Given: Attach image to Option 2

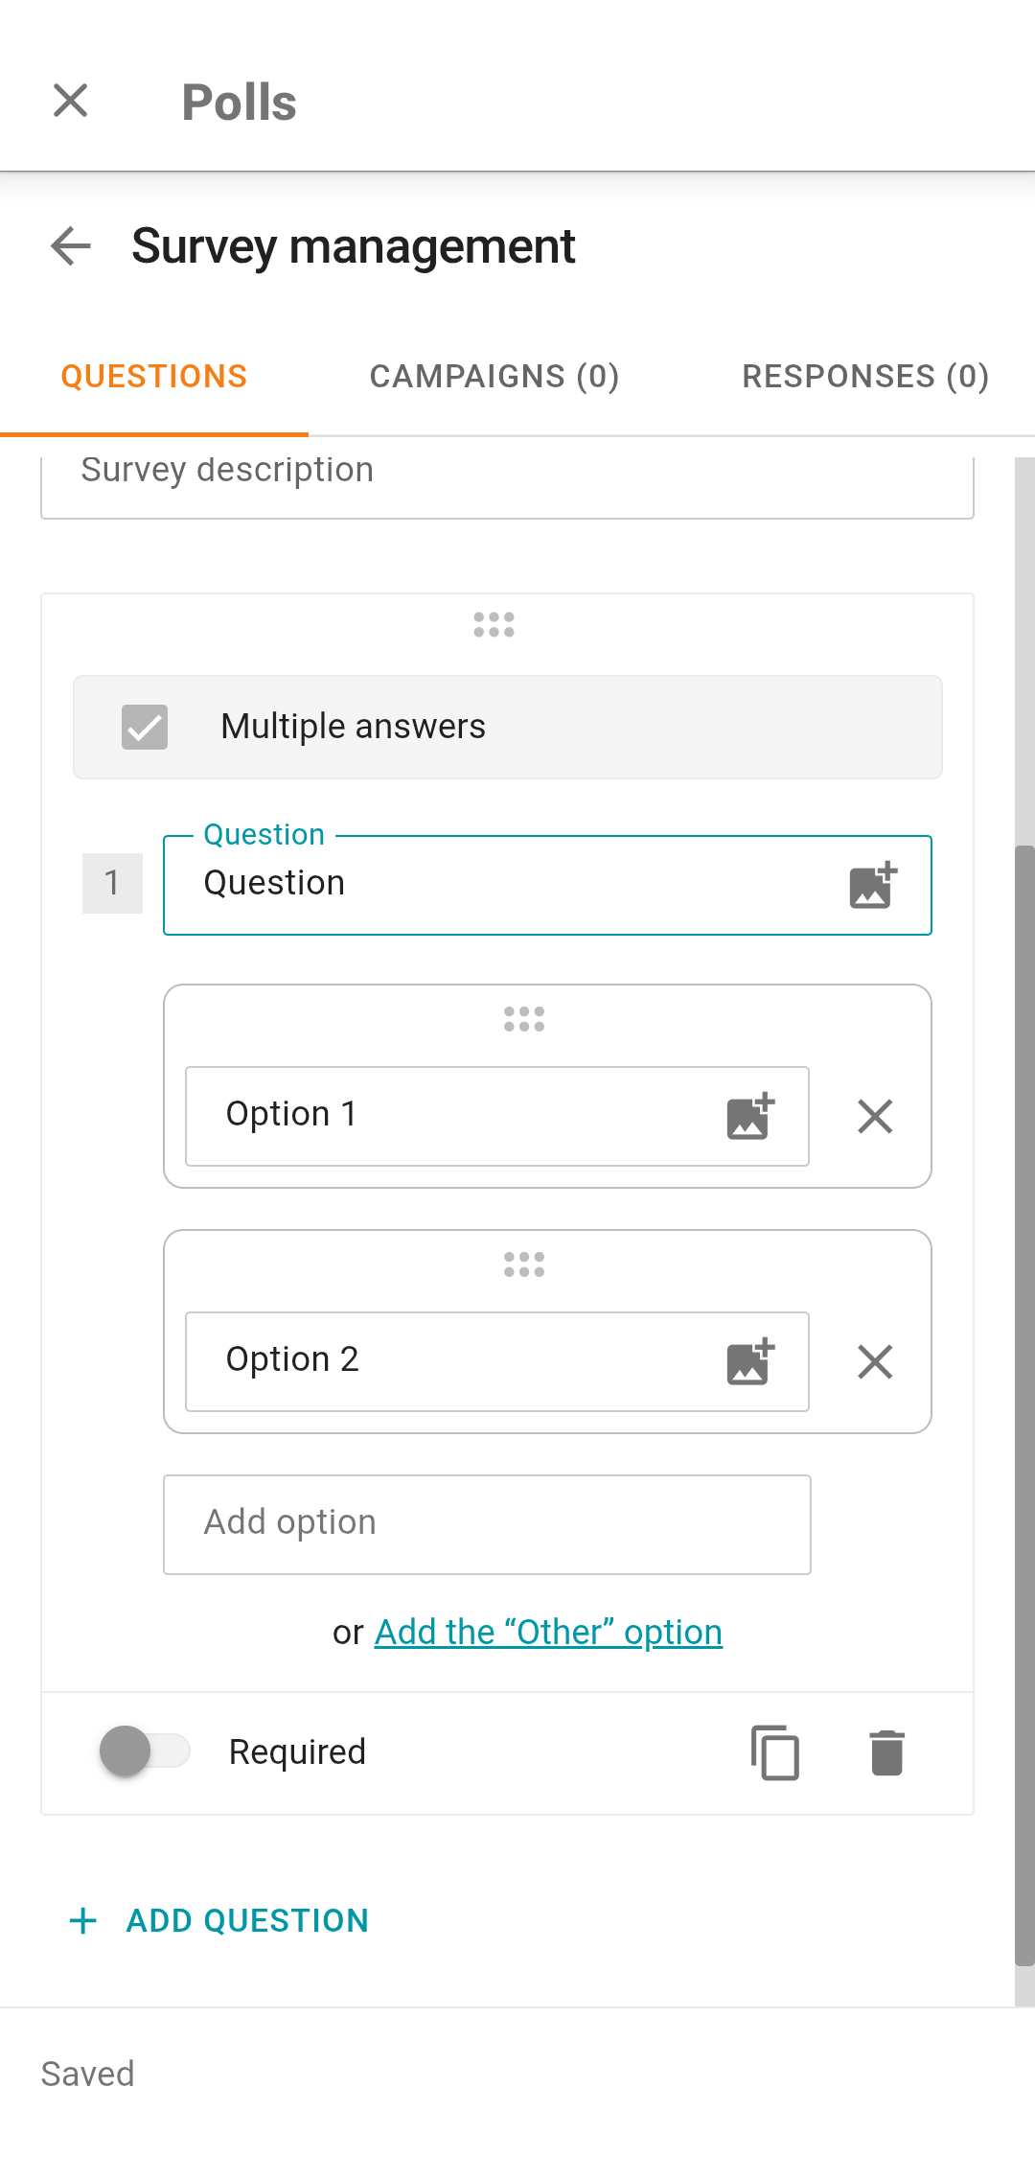Looking at the screenshot, I should point(750,1362).
